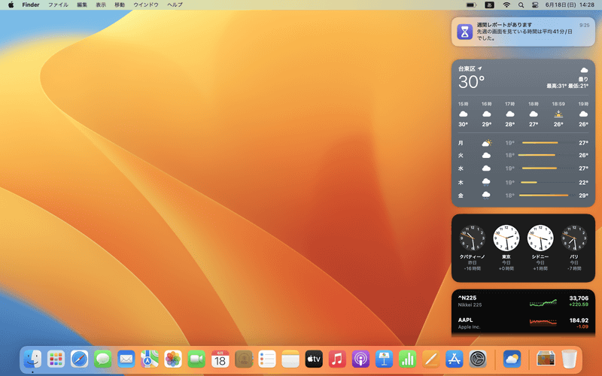Launch FaceTime from the Dock
The image size is (602, 376).
point(196,359)
